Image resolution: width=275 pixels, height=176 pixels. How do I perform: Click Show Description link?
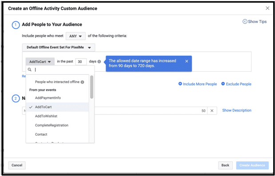[237, 111]
